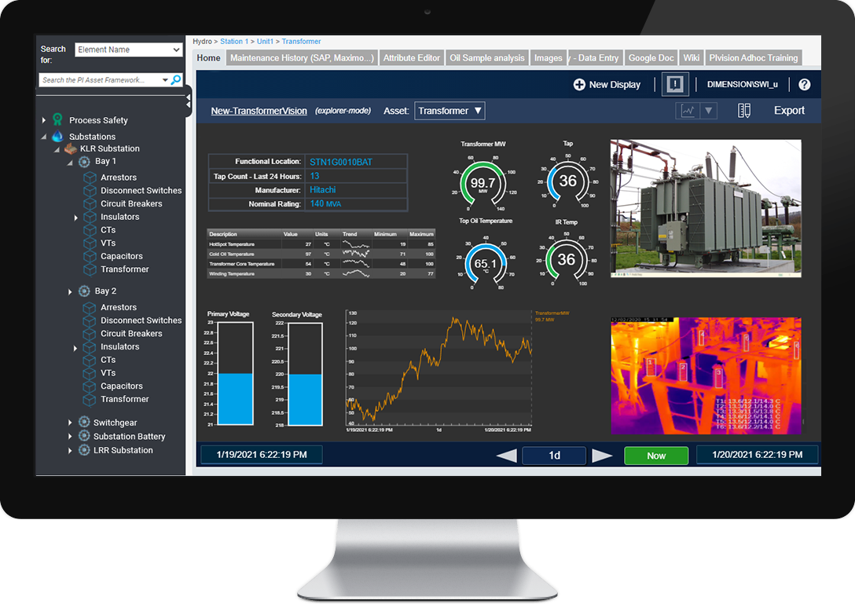Screen dimensions: 855x604
Task: Open the Asset Transformer dropdown
Action: pos(450,111)
